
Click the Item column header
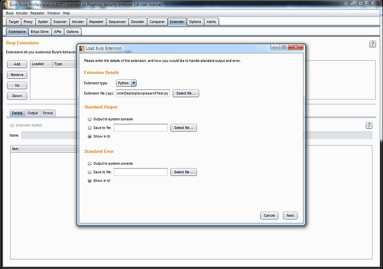[44, 149]
